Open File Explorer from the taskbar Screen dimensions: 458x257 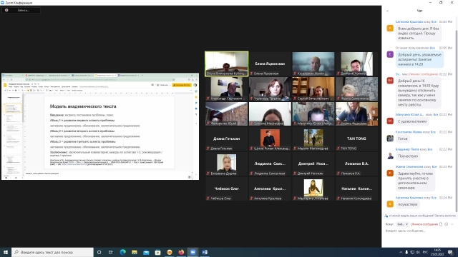coord(135,252)
